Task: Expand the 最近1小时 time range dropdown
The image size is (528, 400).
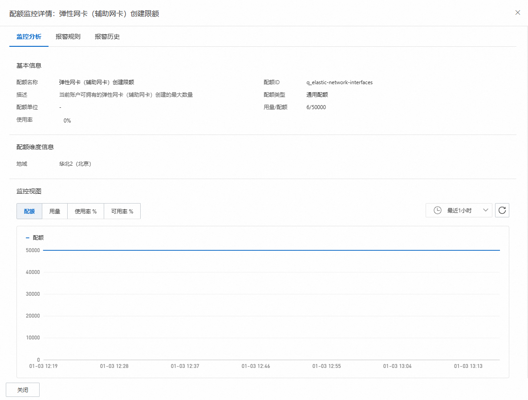Action: (459, 210)
